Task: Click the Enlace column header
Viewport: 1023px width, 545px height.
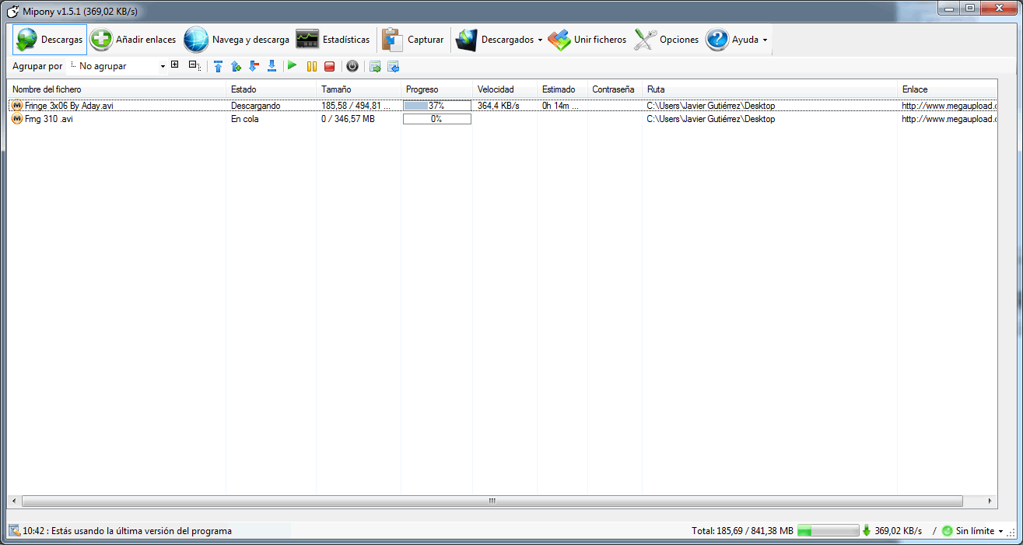Action: pos(948,89)
